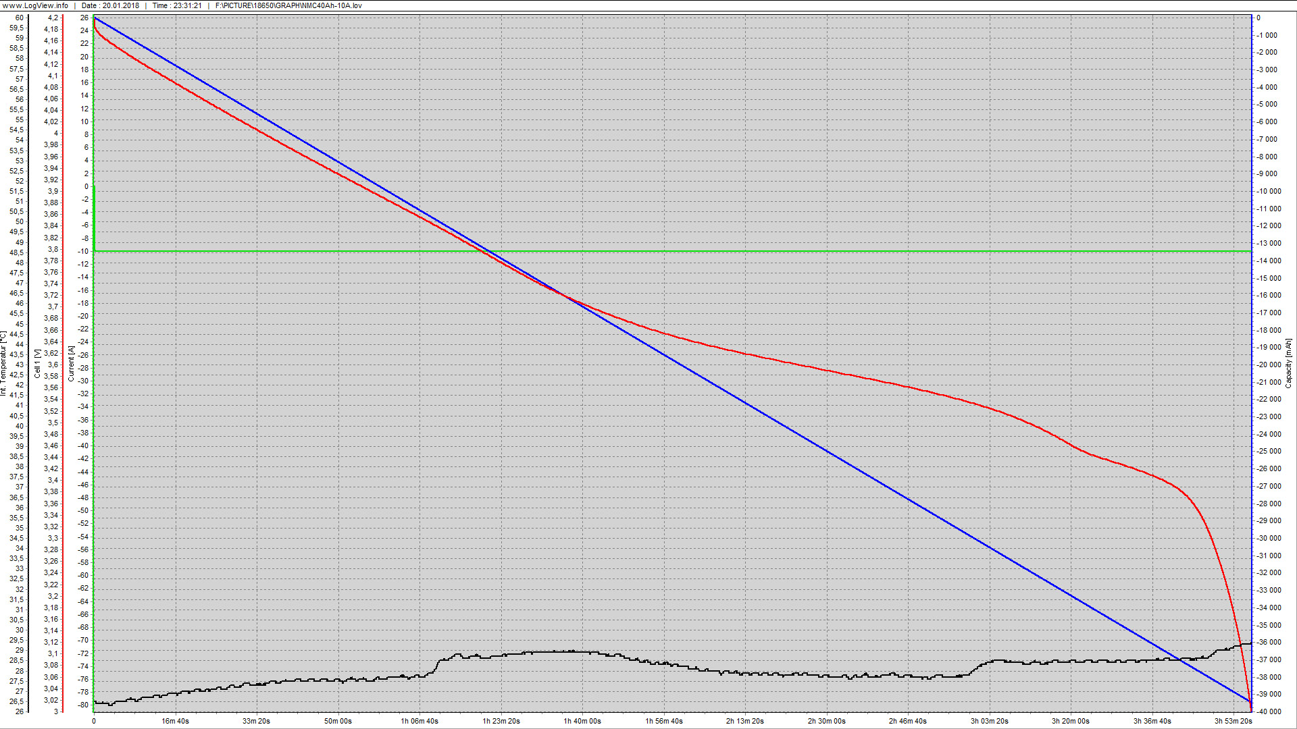The height and width of the screenshot is (729, 1297).
Task: Click the 26,5 temperature axis tick
Action: (17, 701)
